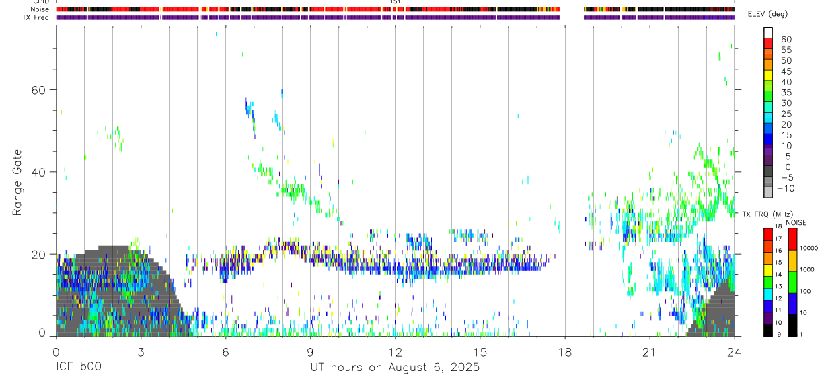The width and height of the screenshot is (826, 381).
Task: Click the '17' label on TX FRQ colorbar
Action: pos(778,239)
